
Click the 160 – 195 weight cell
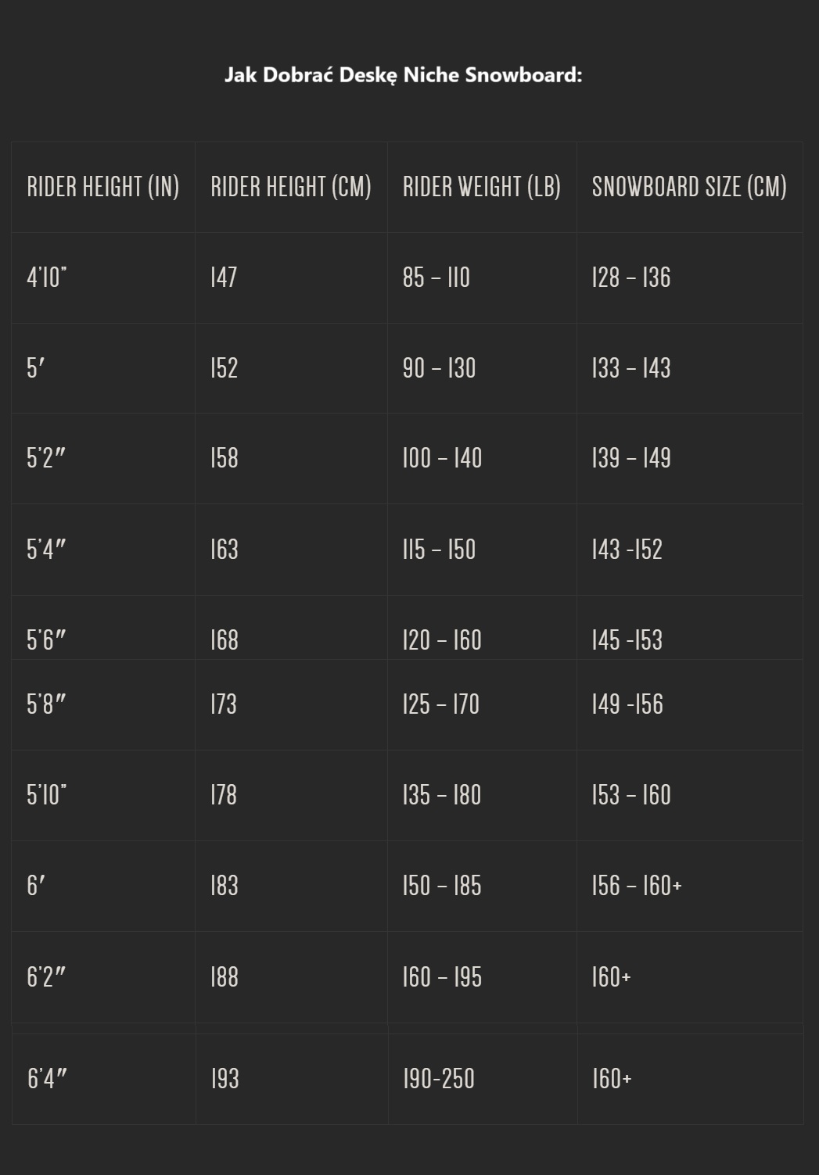pos(442,977)
